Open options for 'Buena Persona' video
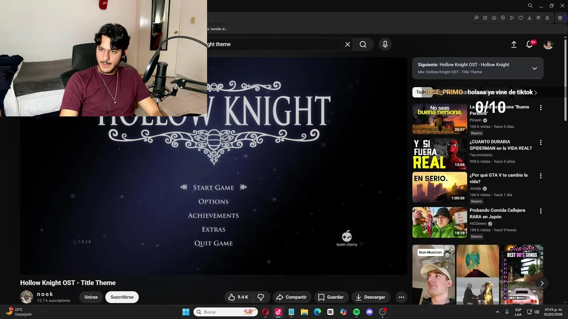Image resolution: width=568 pixels, height=319 pixels. click(x=540, y=108)
